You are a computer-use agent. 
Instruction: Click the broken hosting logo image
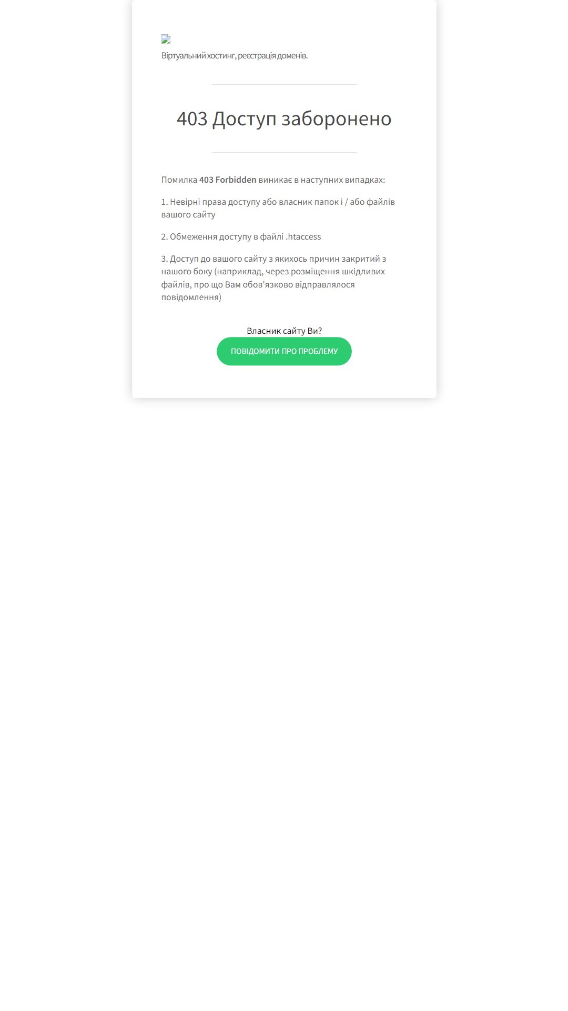click(x=166, y=39)
